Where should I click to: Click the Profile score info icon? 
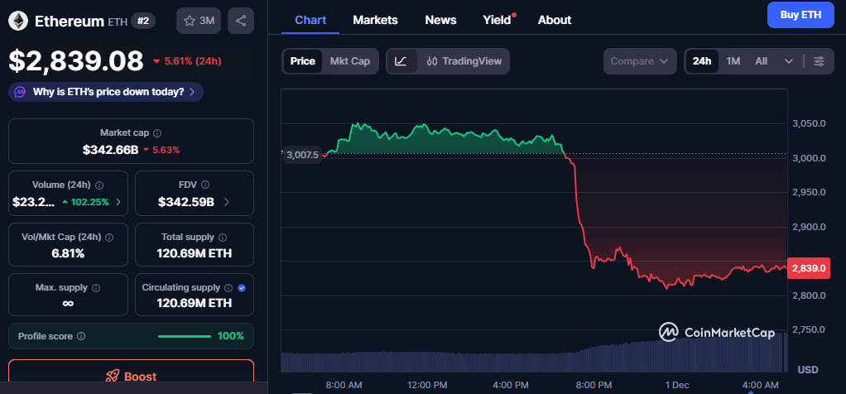click(x=80, y=336)
